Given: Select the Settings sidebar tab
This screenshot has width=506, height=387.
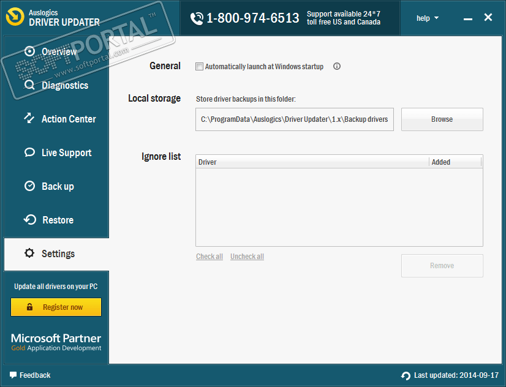Looking at the screenshot, I should pyautogui.click(x=56, y=254).
